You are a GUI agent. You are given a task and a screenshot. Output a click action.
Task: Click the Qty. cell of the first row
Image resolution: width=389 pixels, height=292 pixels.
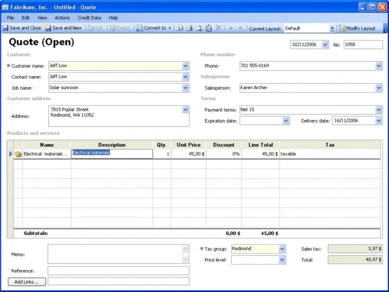click(161, 154)
